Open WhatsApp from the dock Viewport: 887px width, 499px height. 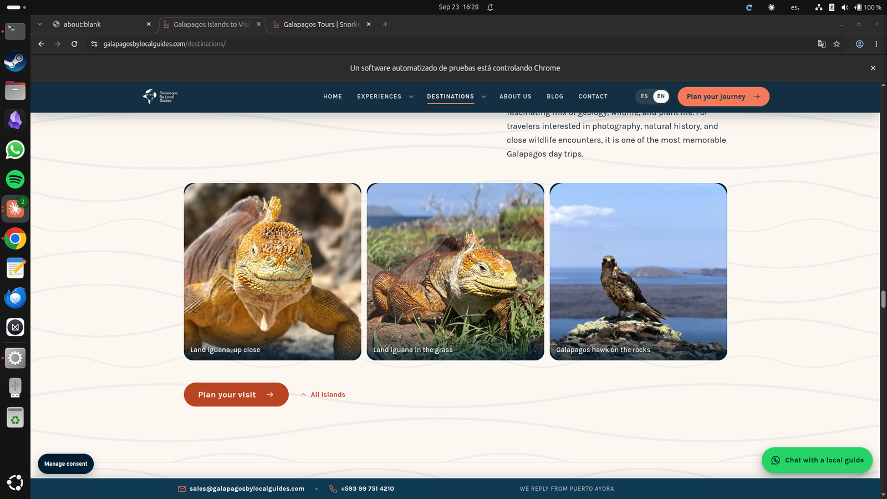15,150
